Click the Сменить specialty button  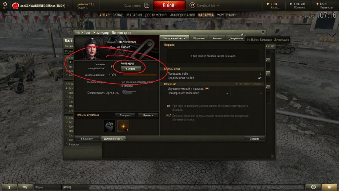[131, 68]
